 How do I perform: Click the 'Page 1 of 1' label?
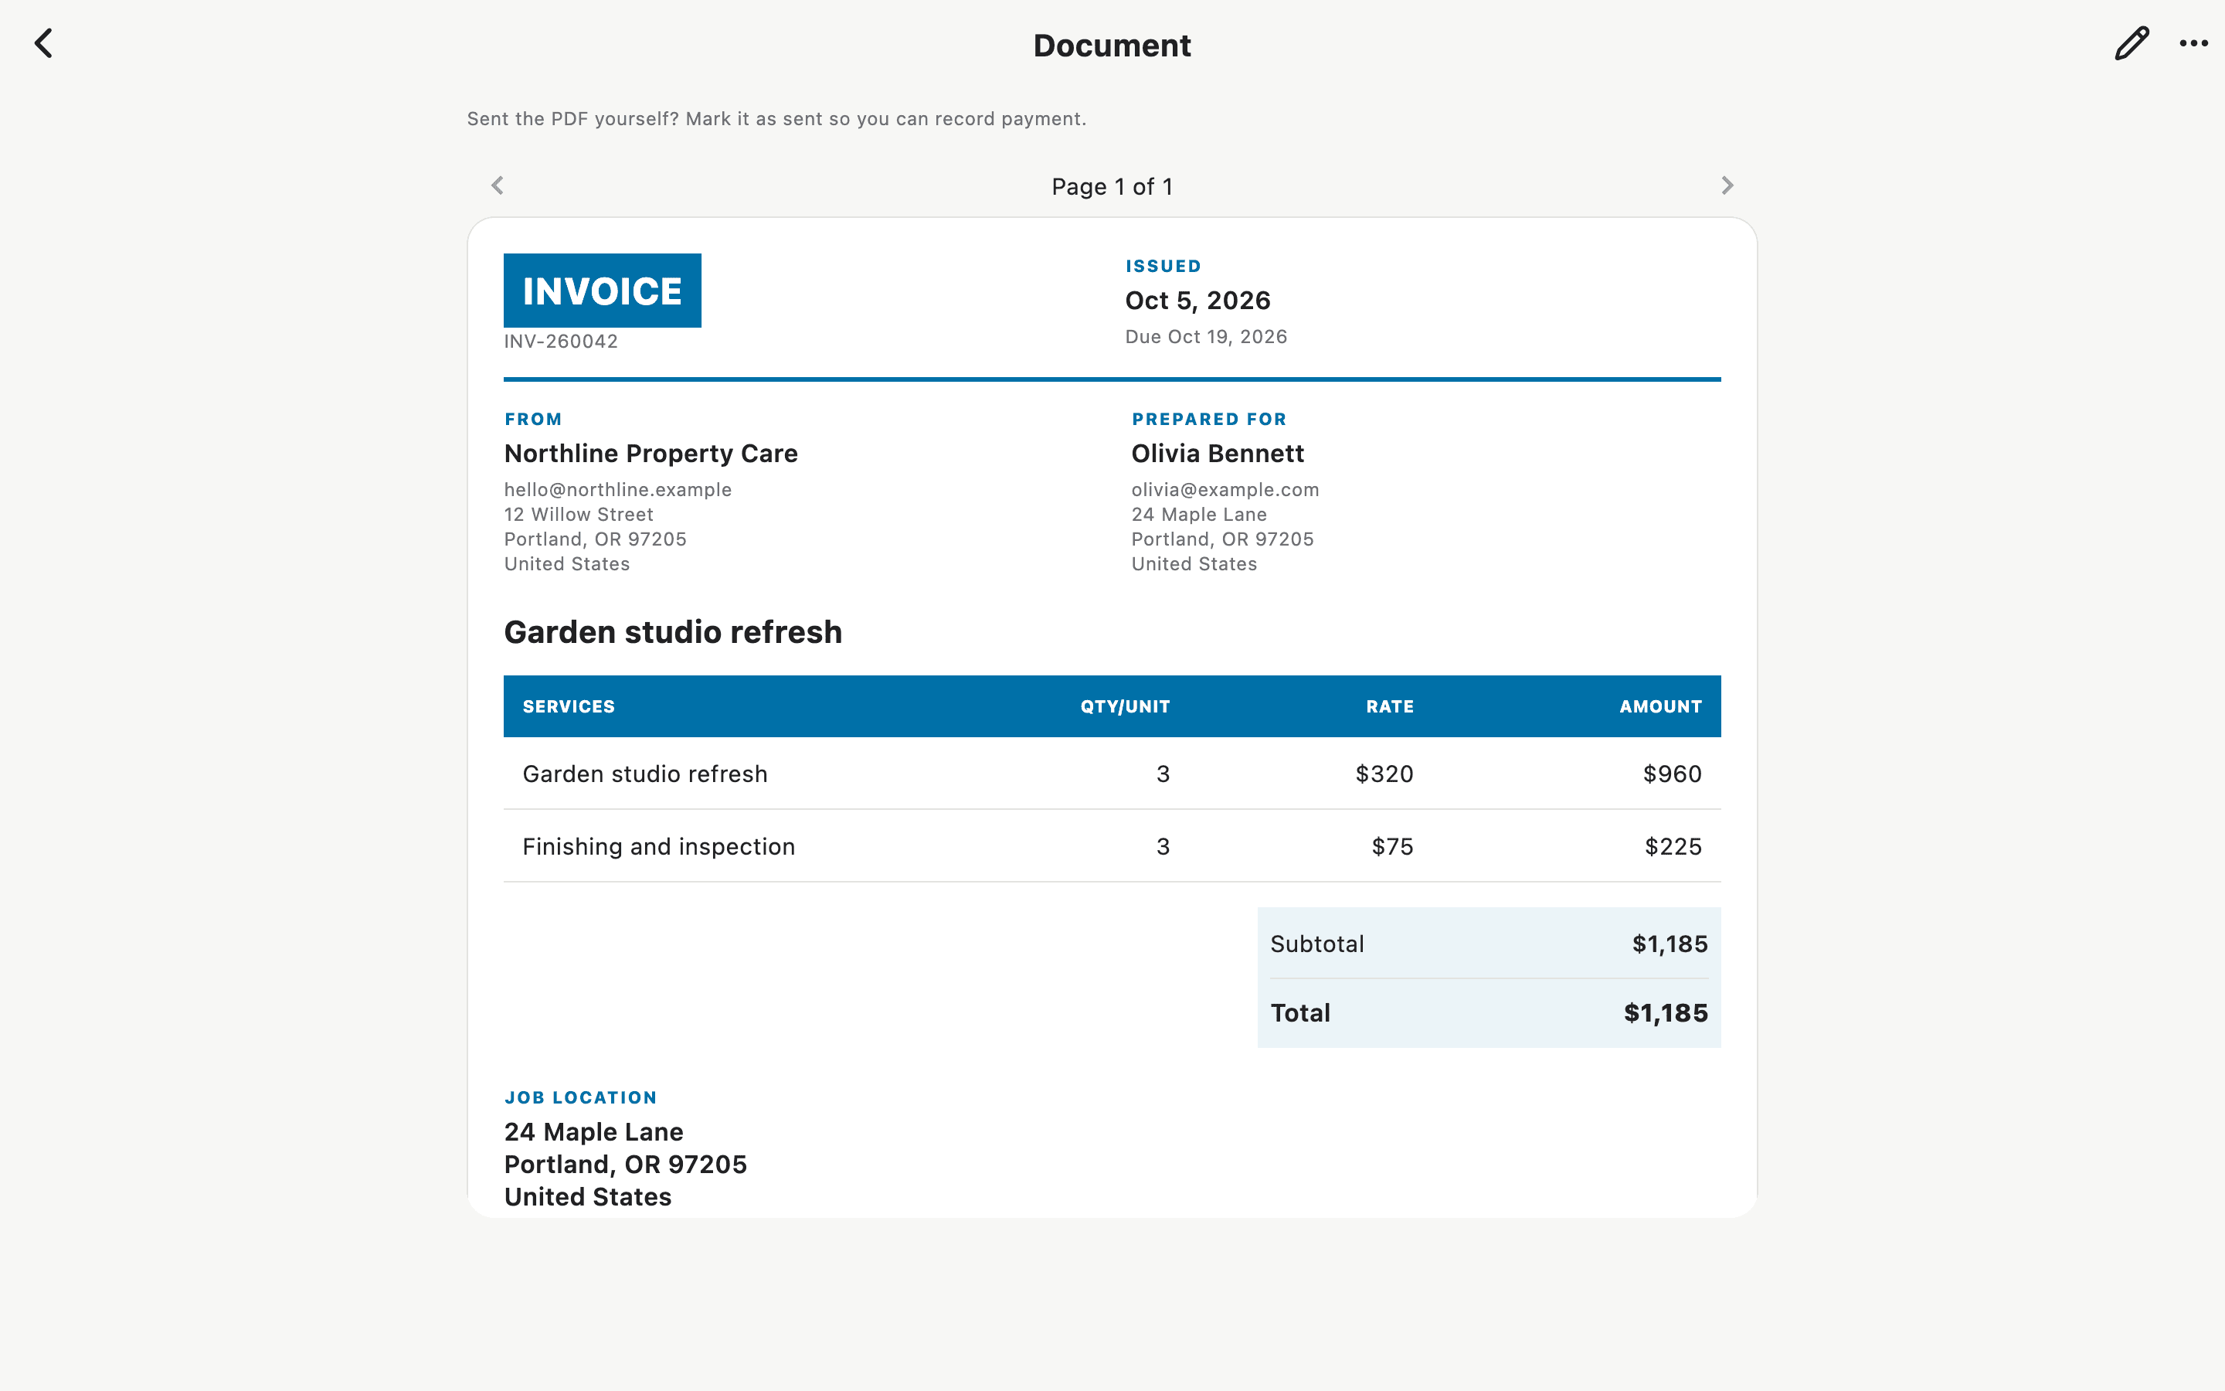[1112, 187]
